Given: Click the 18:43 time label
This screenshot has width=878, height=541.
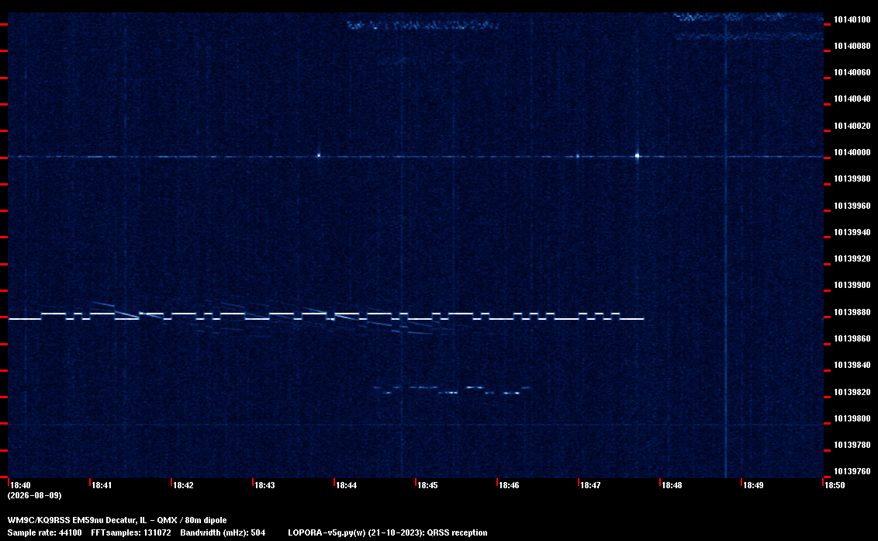Looking at the screenshot, I should click(x=264, y=485).
